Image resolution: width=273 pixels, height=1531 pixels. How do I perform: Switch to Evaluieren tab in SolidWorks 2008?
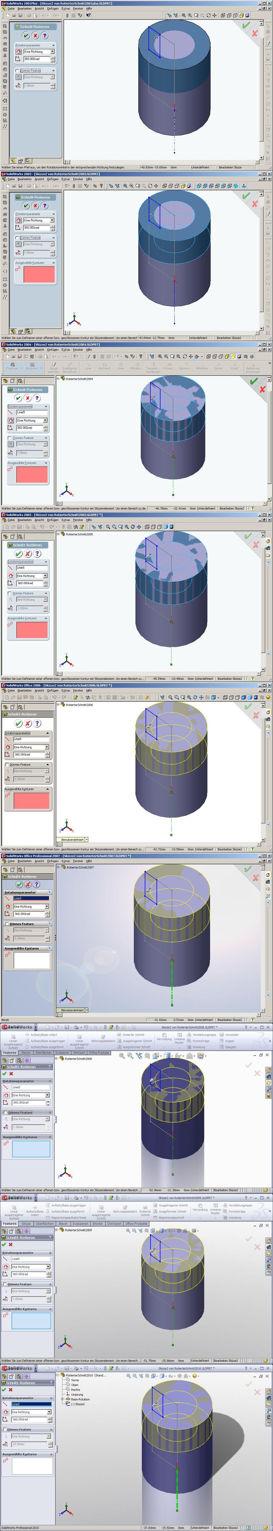(x=62, y=1053)
